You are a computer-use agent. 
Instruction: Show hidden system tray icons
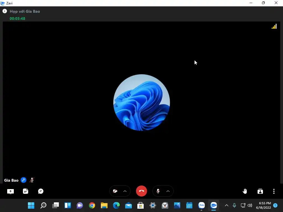[227, 205]
